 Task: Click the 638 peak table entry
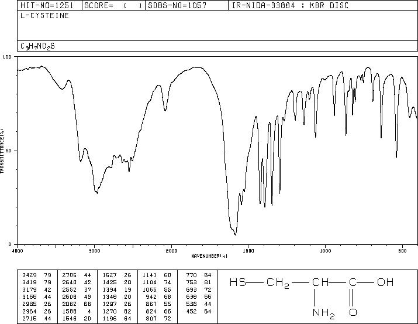(191, 296)
